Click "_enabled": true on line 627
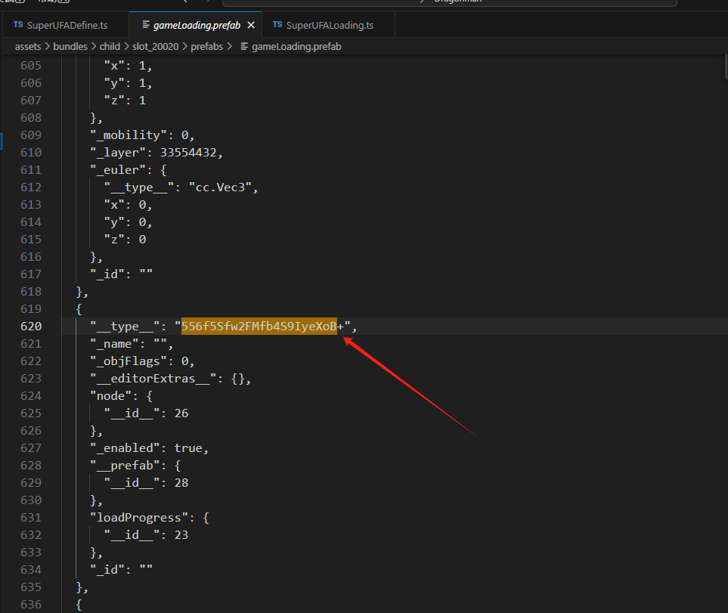The width and height of the screenshot is (728, 613). click(x=149, y=448)
